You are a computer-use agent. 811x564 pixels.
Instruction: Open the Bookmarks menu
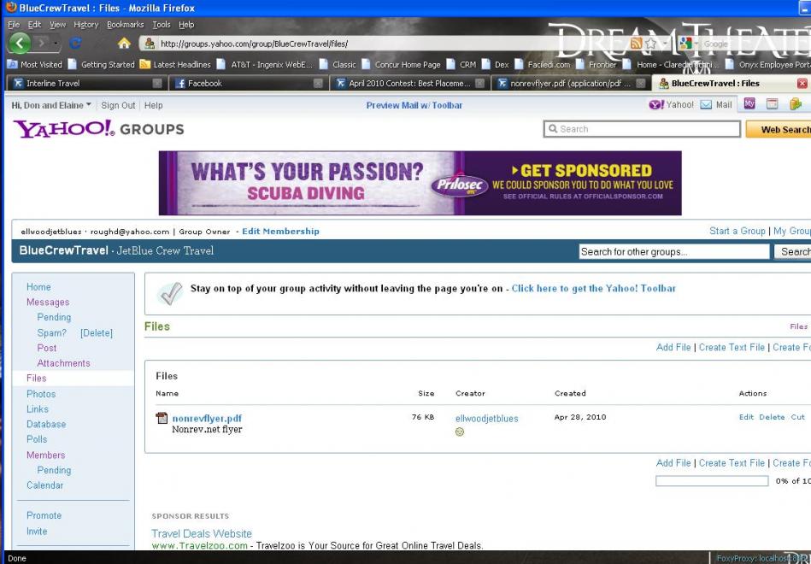124,25
